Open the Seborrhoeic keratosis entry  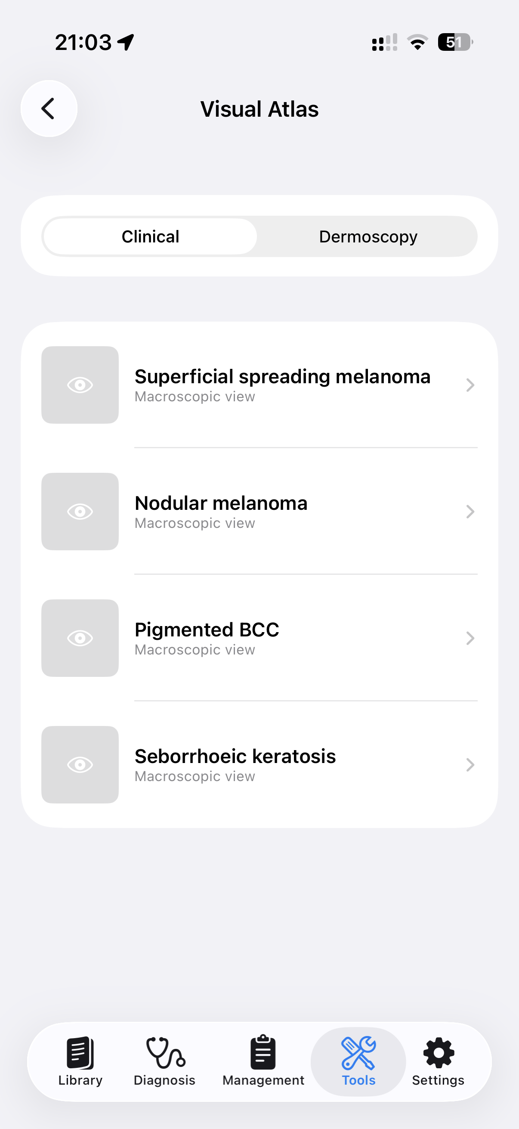235,757
